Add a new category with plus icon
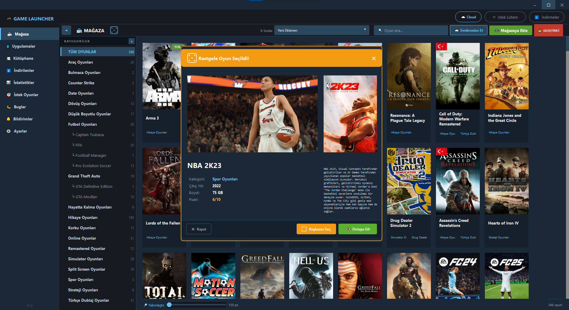Screen dimensions: 569x310 (132, 41)
